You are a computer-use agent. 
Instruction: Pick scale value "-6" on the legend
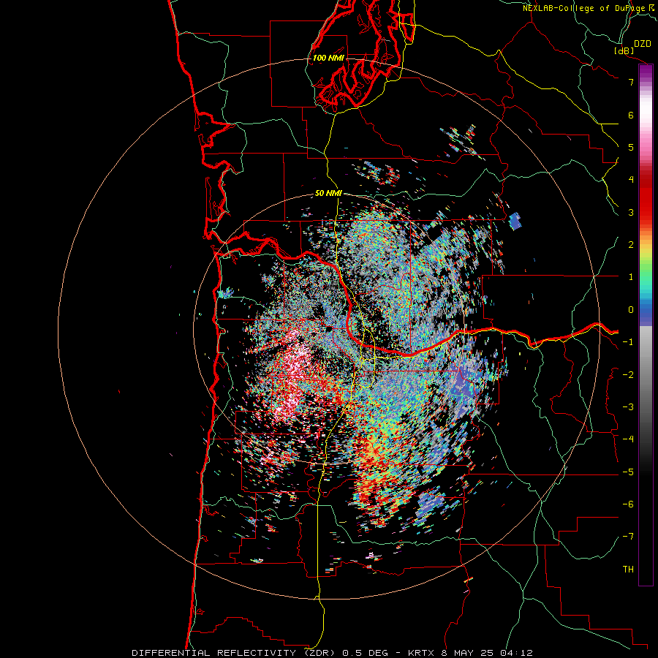coord(628,504)
